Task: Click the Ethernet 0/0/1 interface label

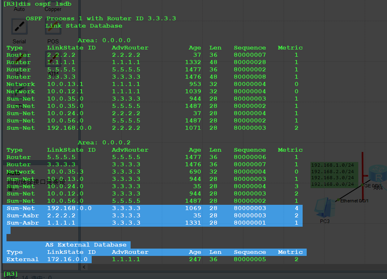Action: 354,201
